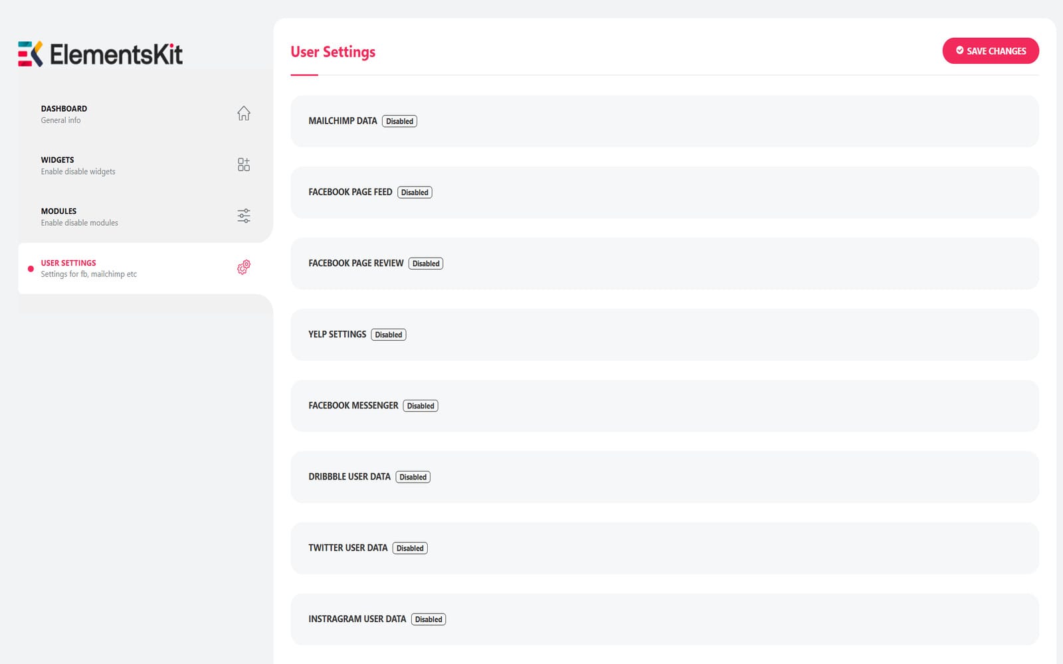This screenshot has width=1063, height=664.
Task: Select User Settings menu item
Action: click(x=145, y=268)
